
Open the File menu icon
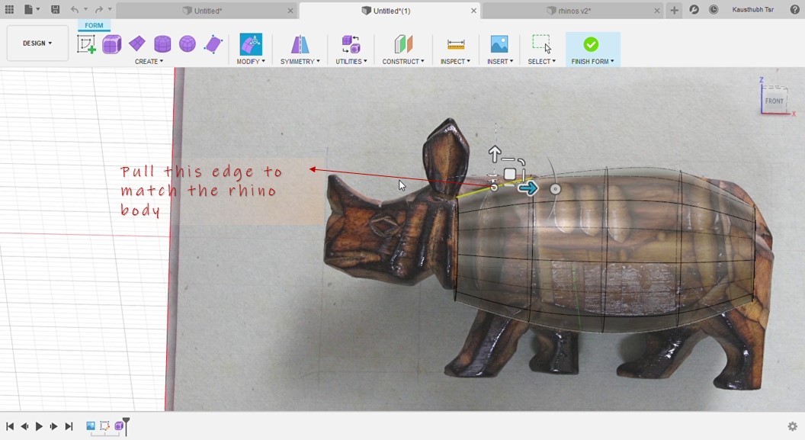(29, 10)
